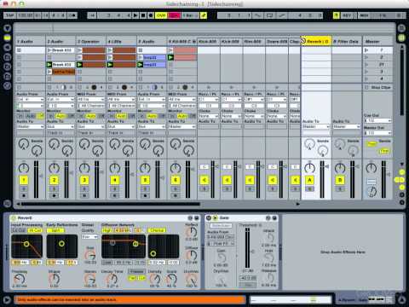Click the Back to Arrangement button
The width and height of the screenshot is (409, 307).
pyautogui.click(x=174, y=15)
